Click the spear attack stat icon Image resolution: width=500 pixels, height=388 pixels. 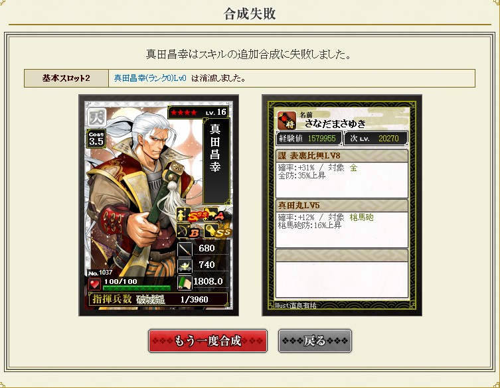[185, 249]
